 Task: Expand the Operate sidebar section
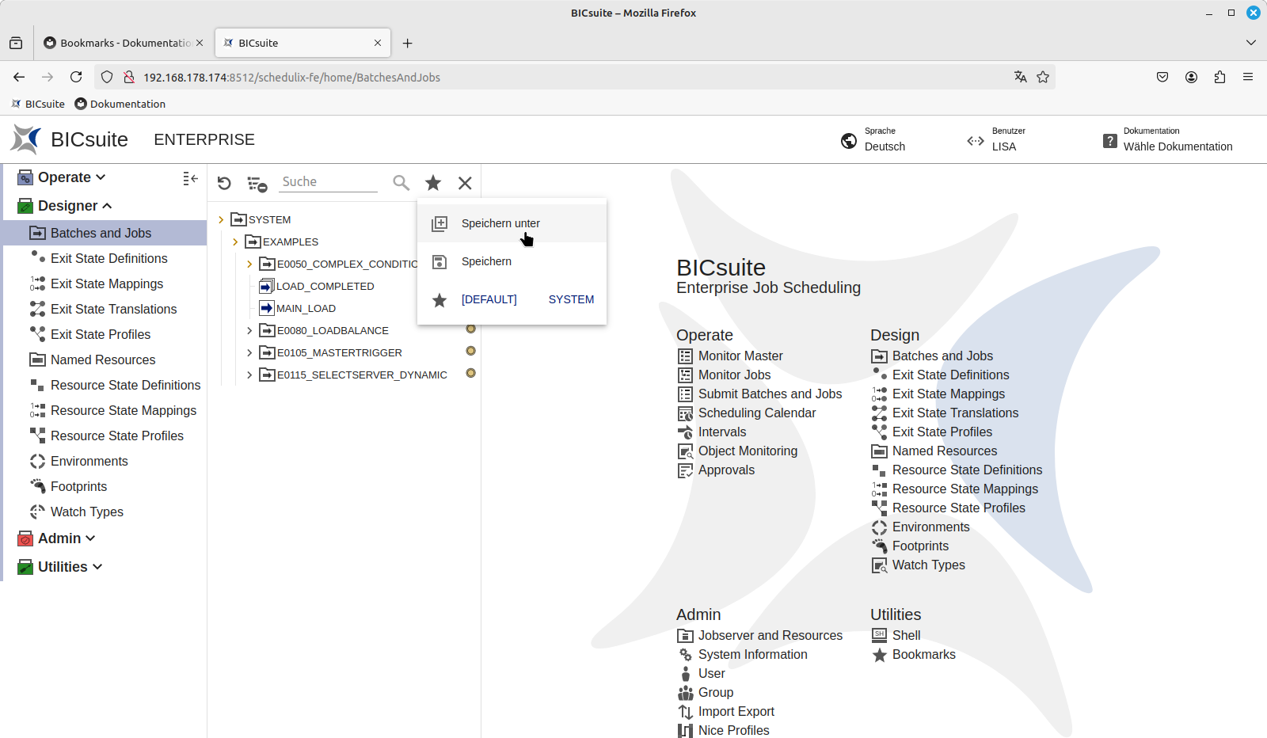point(71,177)
